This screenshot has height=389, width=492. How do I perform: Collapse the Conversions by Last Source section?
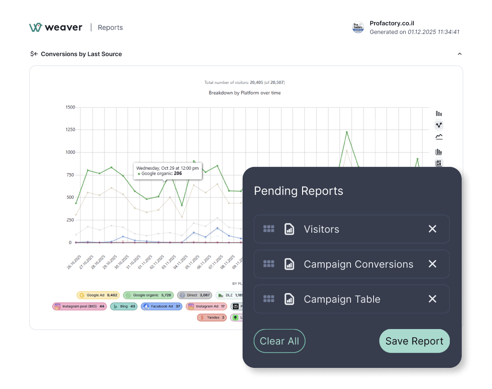coord(459,54)
